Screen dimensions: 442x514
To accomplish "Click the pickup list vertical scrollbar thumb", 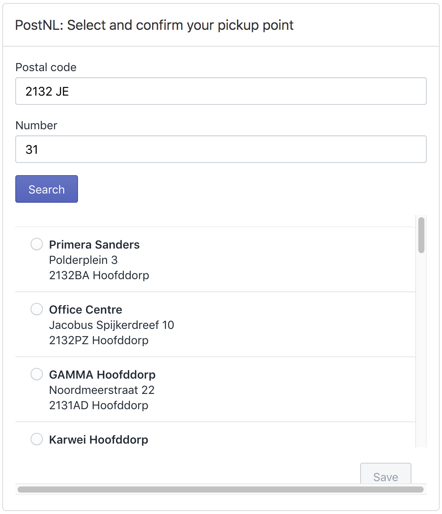I will click(421, 235).
